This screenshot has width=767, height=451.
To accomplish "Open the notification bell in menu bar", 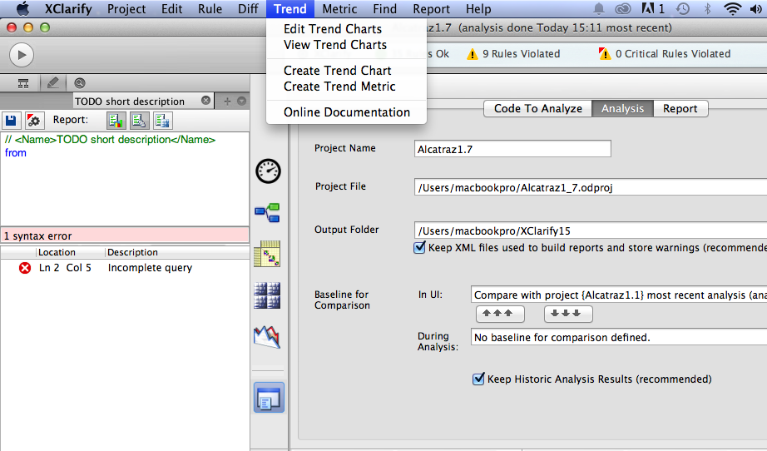I will pos(599,9).
